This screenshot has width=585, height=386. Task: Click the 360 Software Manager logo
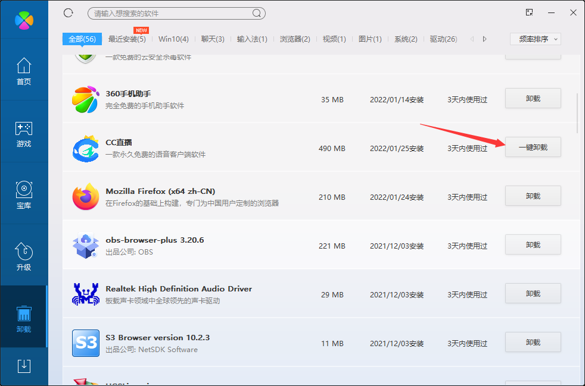[24, 20]
